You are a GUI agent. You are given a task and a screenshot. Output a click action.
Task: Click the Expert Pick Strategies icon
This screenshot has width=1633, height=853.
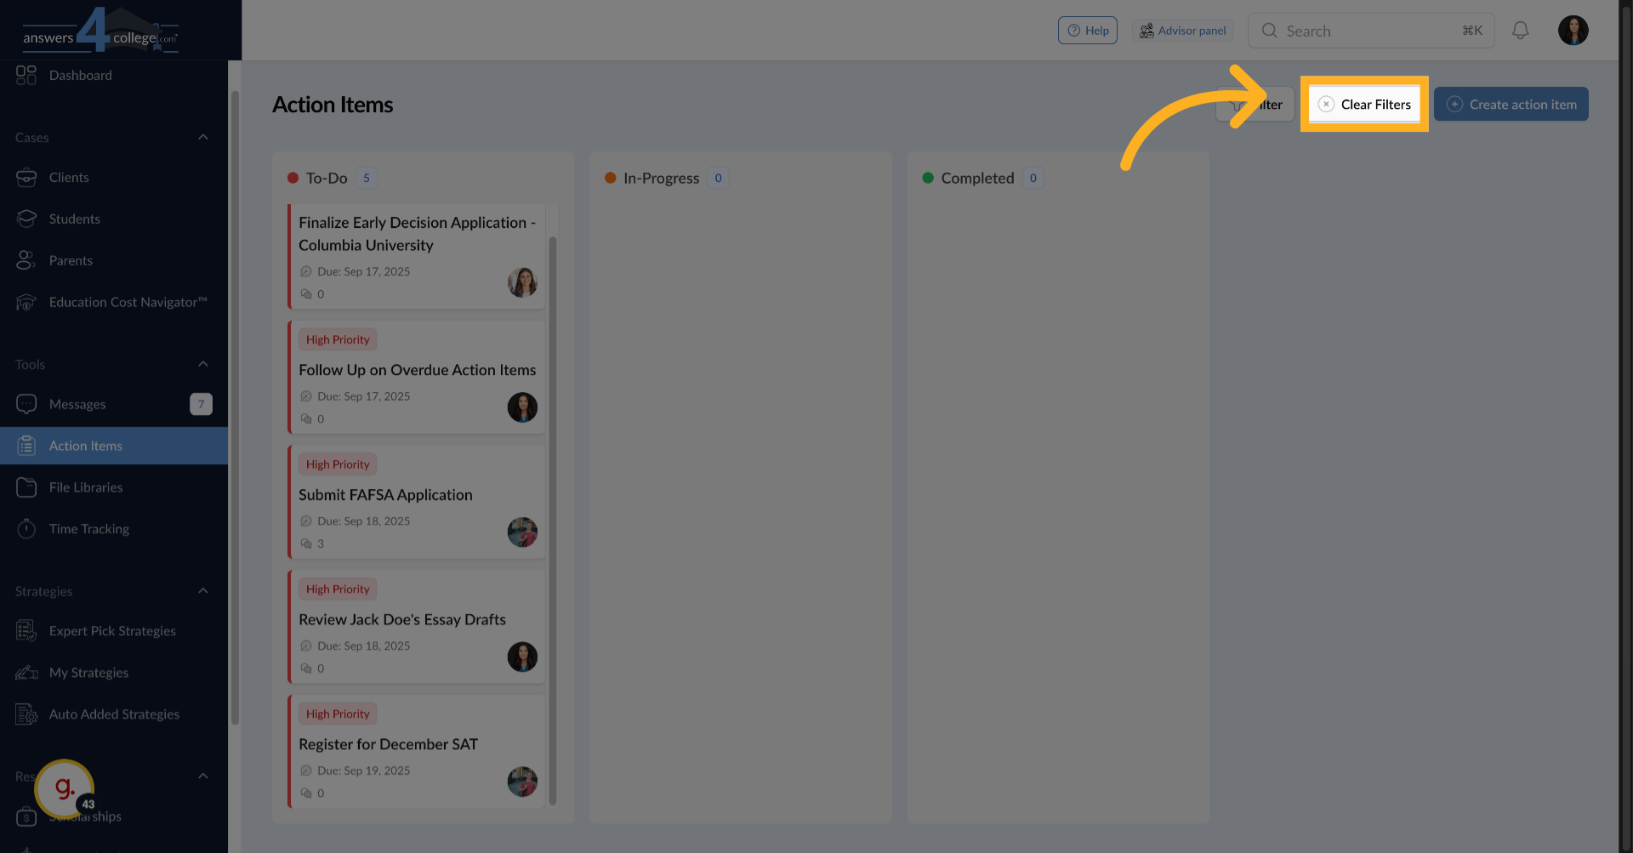(26, 631)
